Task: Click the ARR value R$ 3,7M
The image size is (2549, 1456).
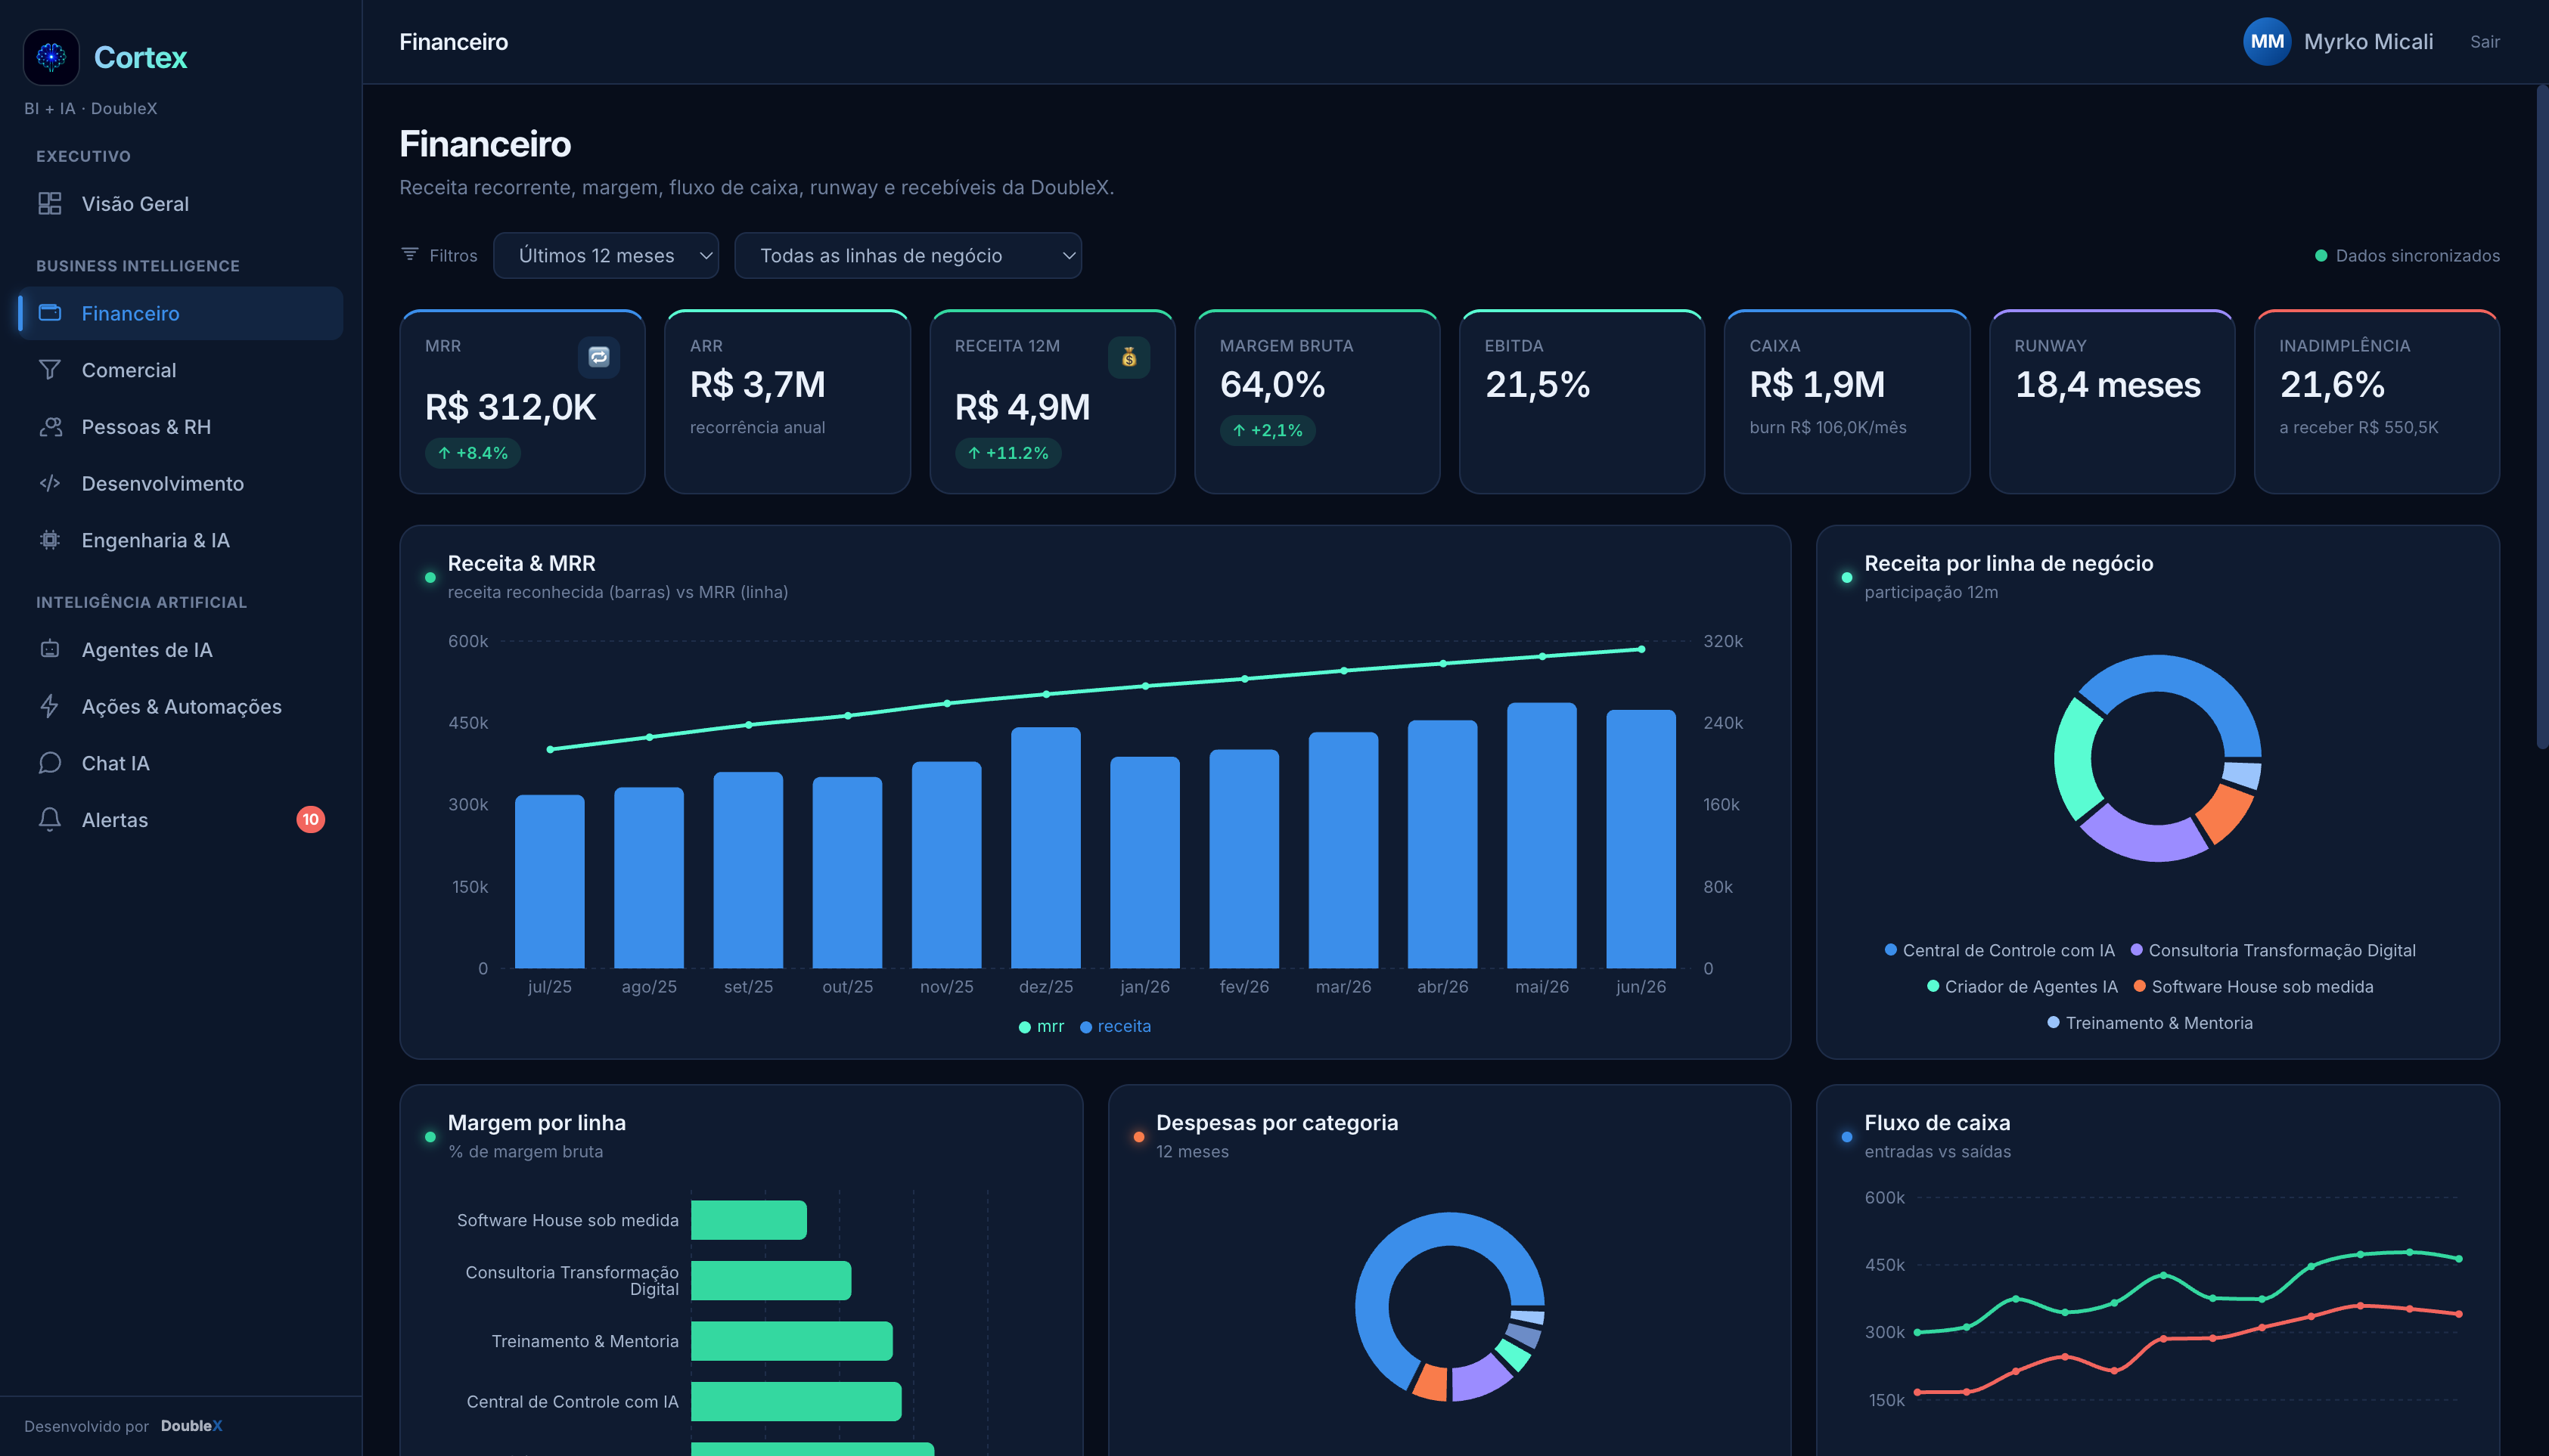Action: point(757,384)
